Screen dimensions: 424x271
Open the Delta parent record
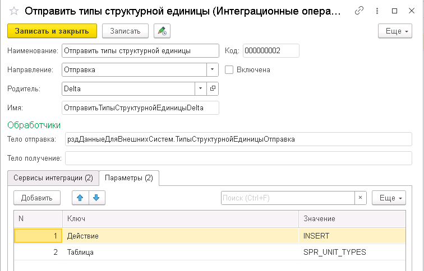click(x=213, y=88)
